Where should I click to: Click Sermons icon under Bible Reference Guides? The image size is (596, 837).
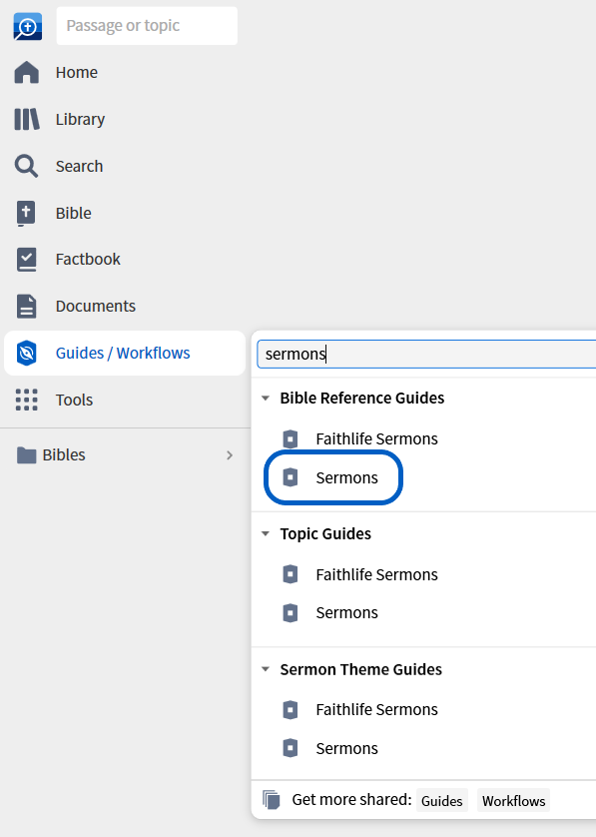(x=291, y=477)
